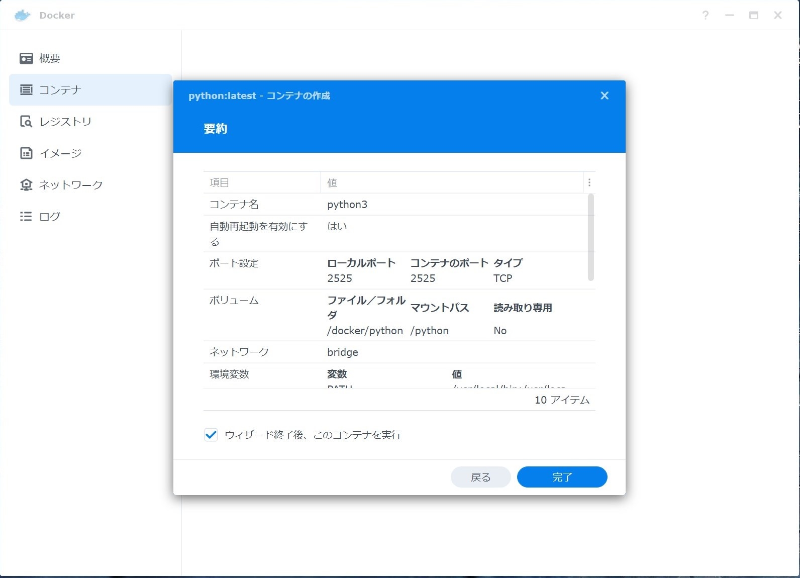Sort by the 項目 column header
The height and width of the screenshot is (578, 800).
(261, 182)
